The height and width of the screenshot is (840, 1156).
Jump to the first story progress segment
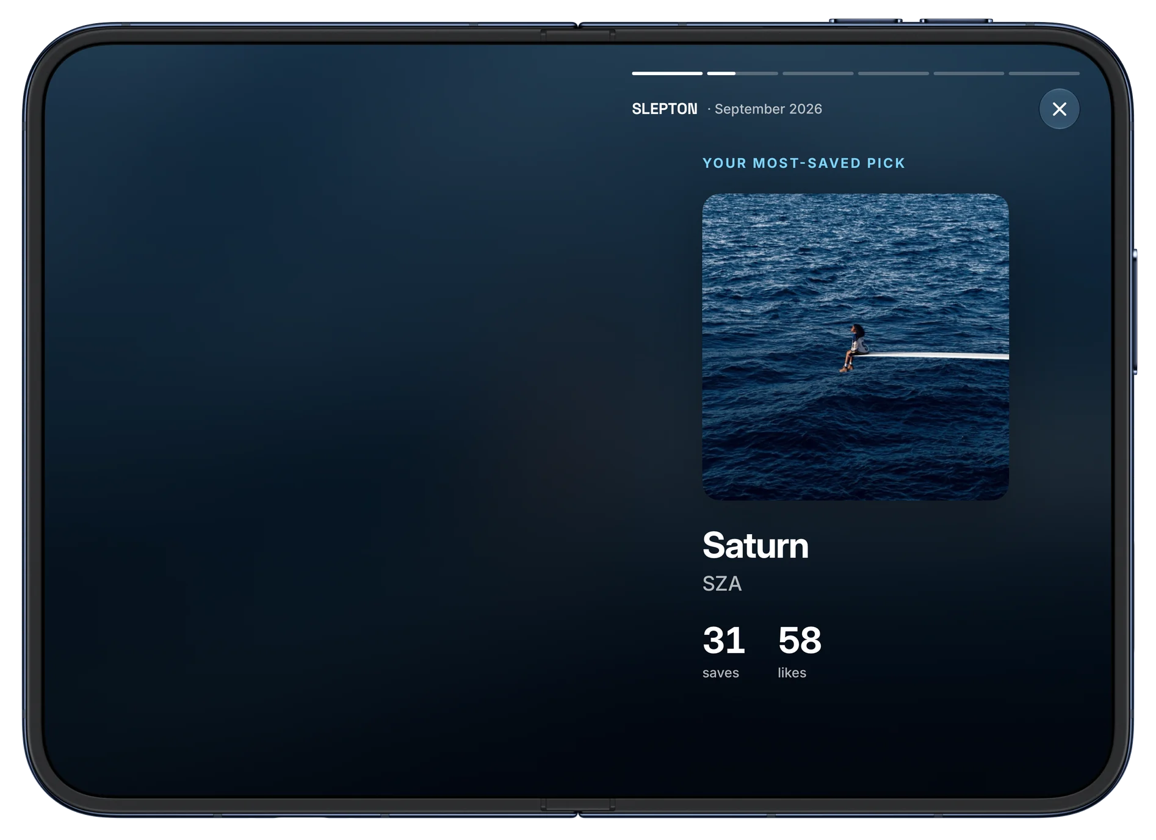click(x=667, y=73)
